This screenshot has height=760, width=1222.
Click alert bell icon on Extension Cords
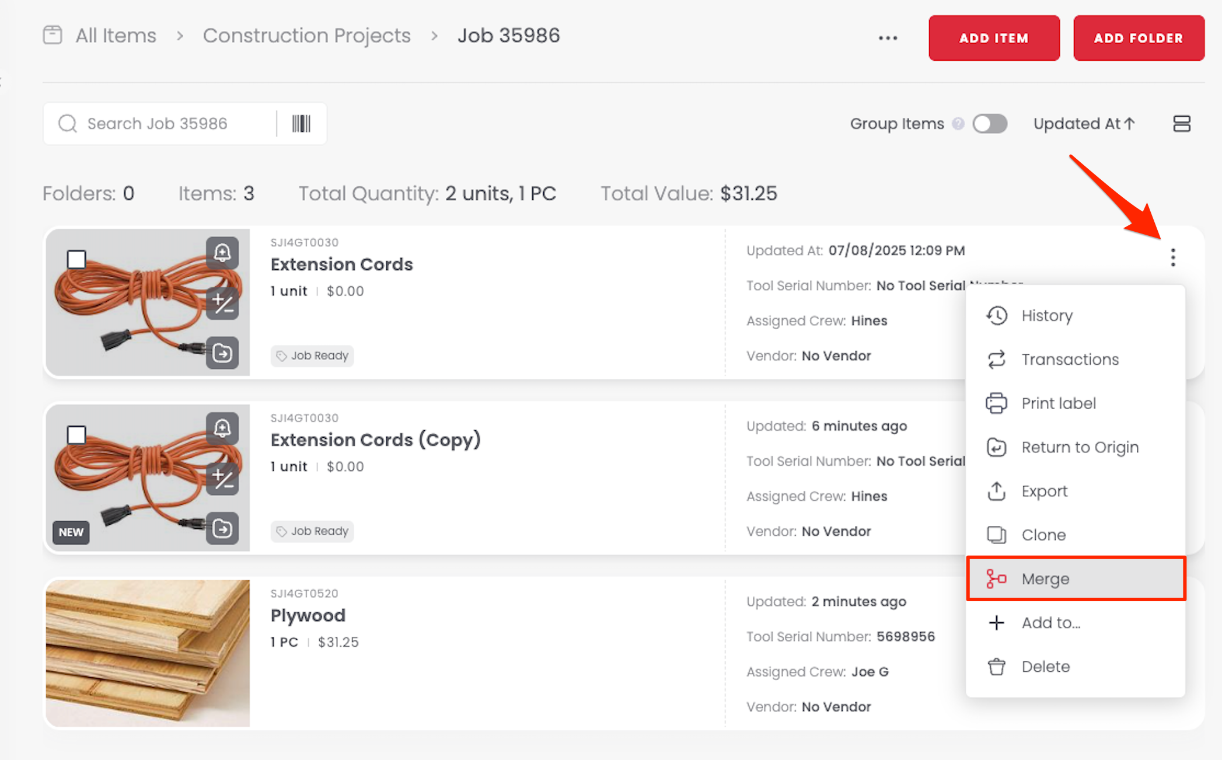pyautogui.click(x=222, y=253)
